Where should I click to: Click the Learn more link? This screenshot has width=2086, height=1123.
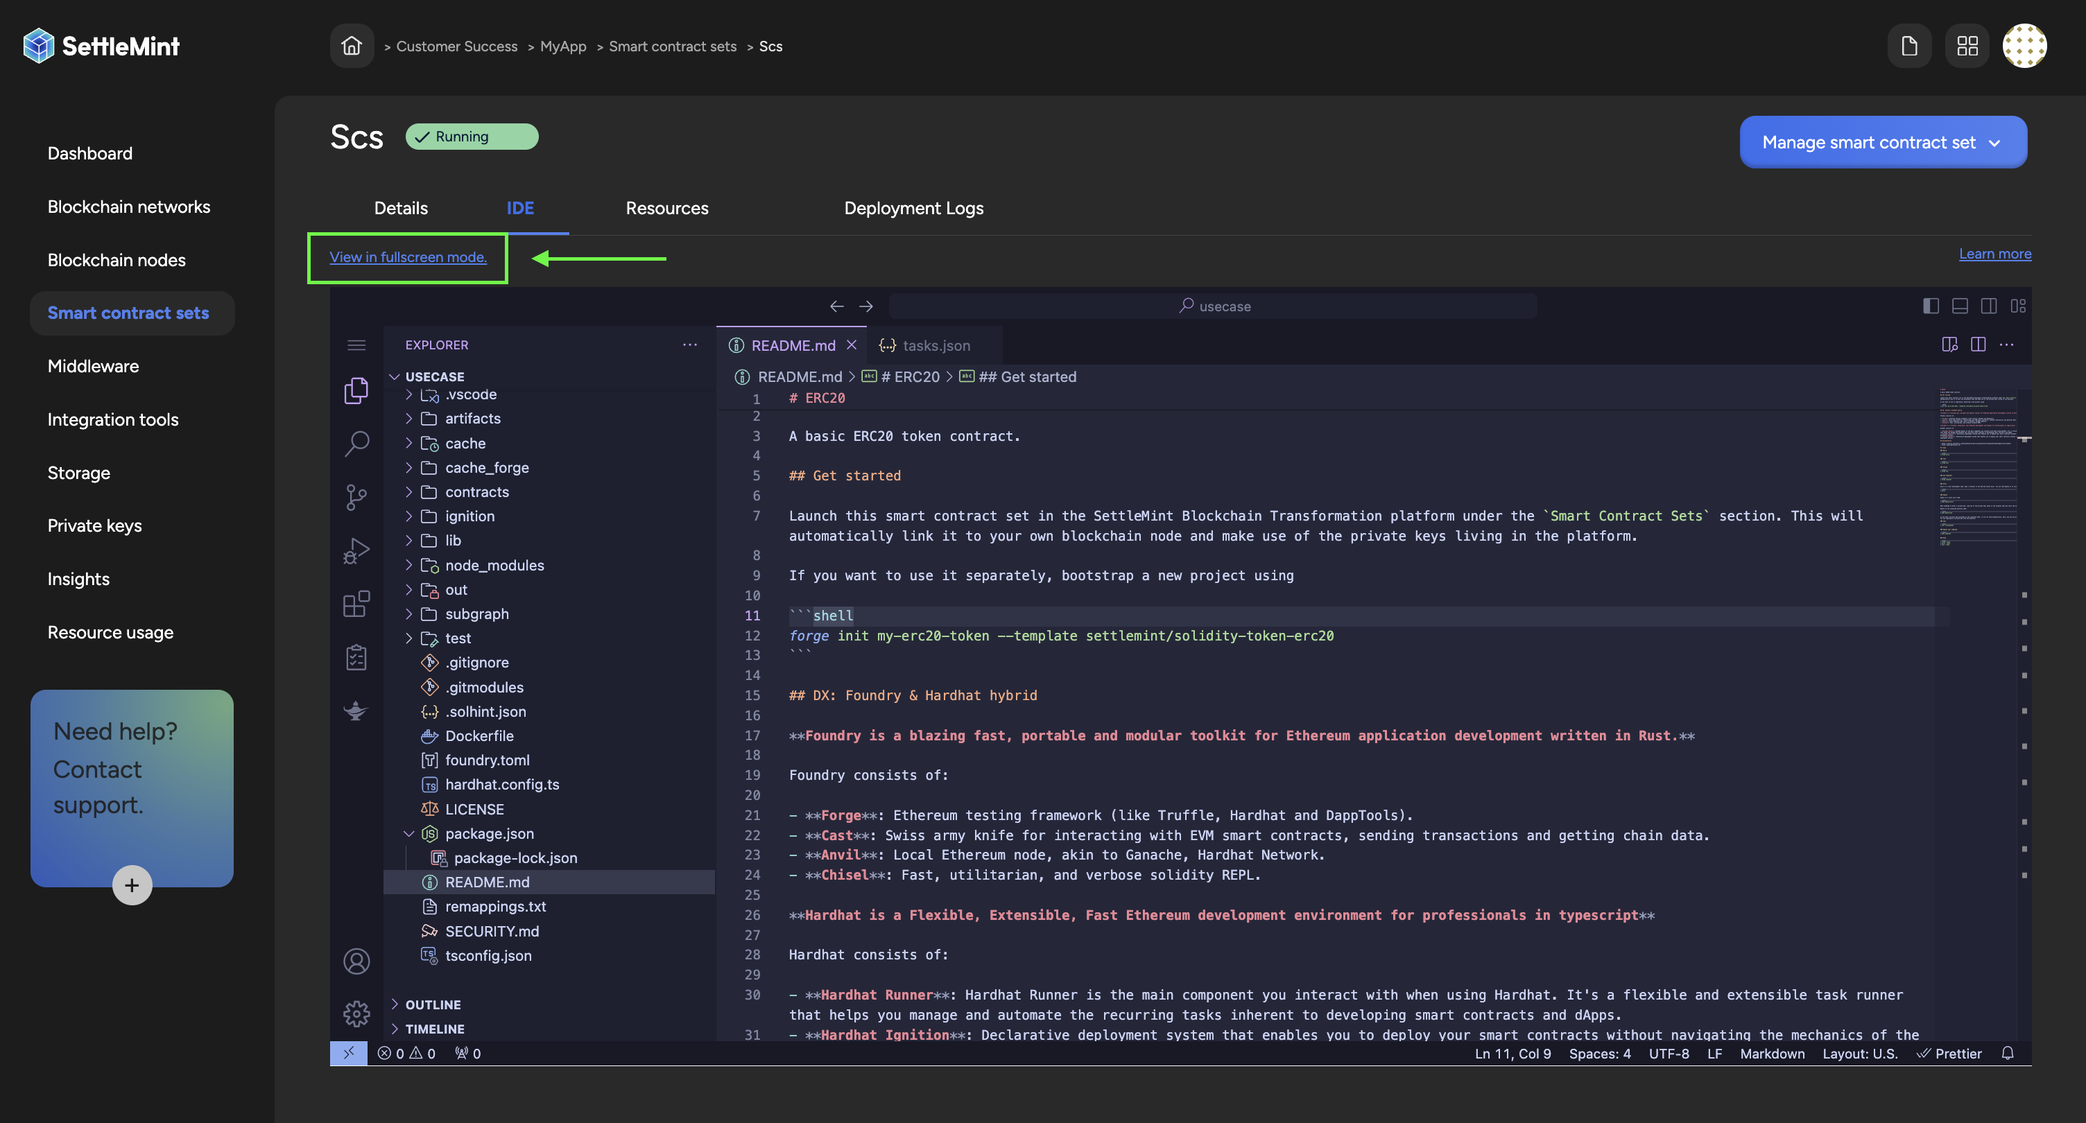point(1994,254)
